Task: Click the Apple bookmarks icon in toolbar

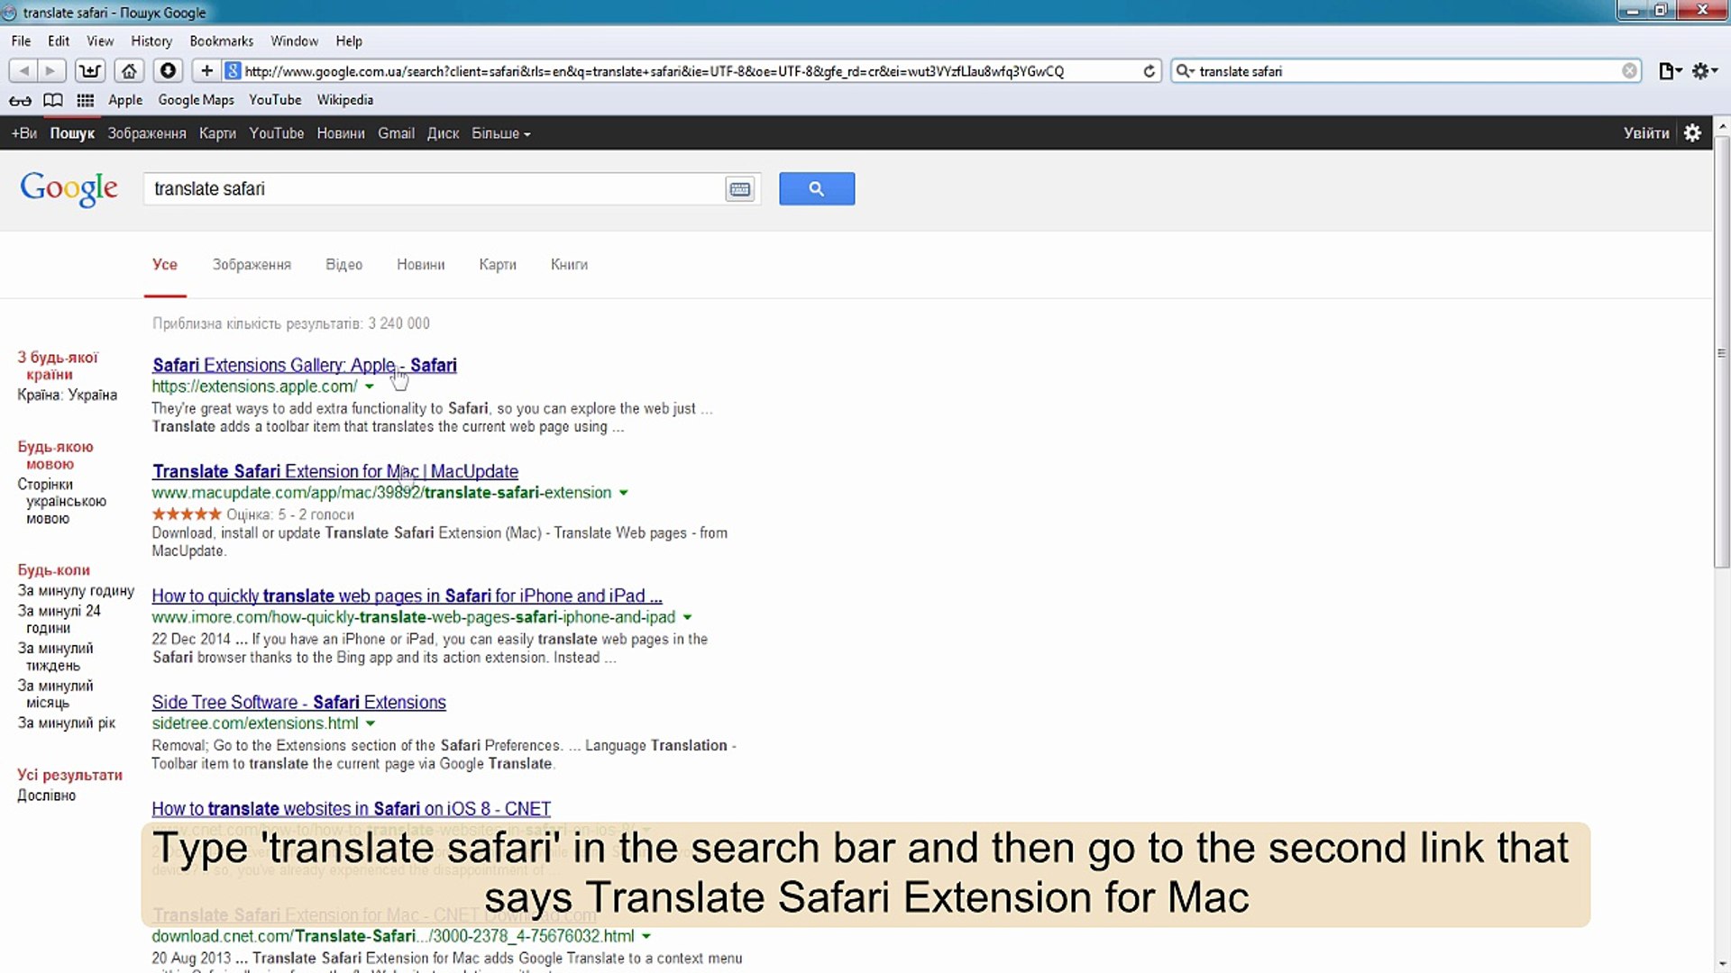Action: pos(124,100)
